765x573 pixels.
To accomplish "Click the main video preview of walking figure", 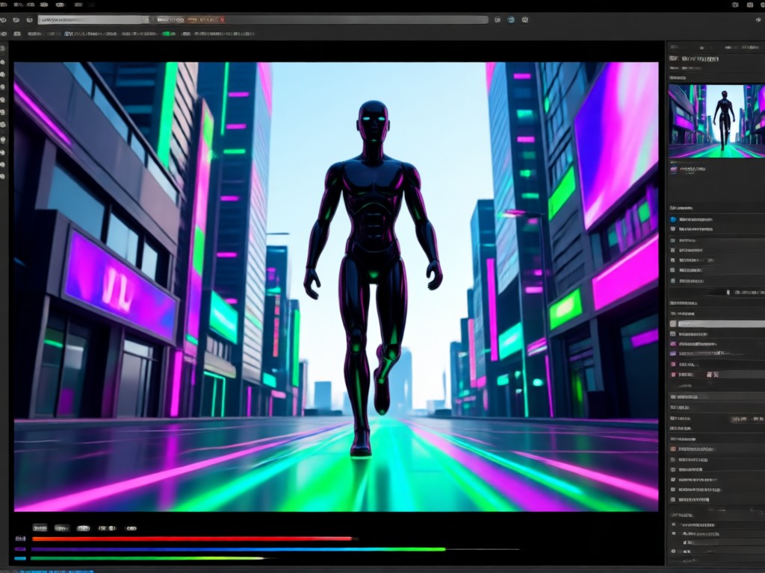I will pos(335,286).
